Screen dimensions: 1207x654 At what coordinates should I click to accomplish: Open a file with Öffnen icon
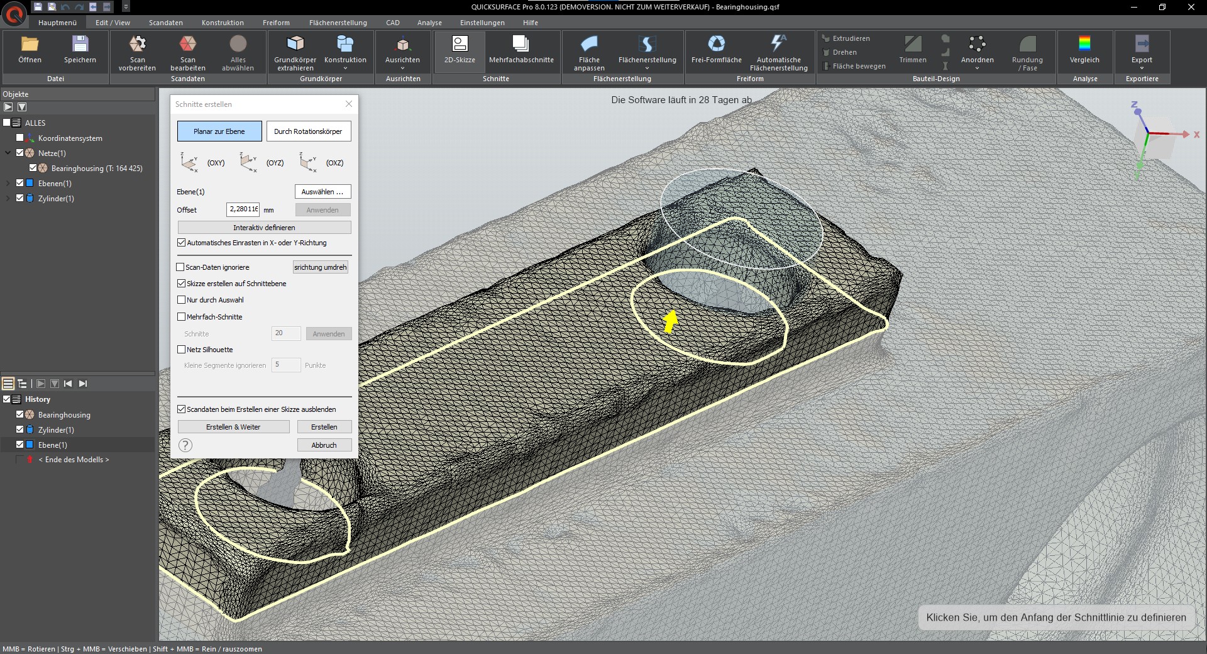(x=30, y=50)
